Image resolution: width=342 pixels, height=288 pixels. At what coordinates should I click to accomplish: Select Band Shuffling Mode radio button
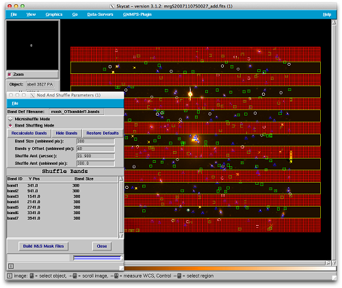click(x=10, y=125)
